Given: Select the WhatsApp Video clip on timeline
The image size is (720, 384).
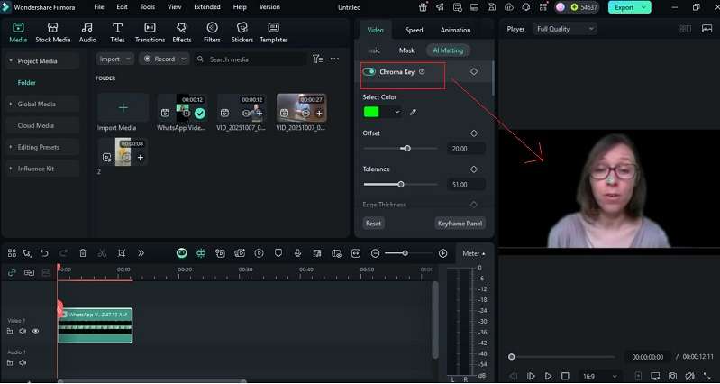Looking at the screenshot, I should (95, 325).
